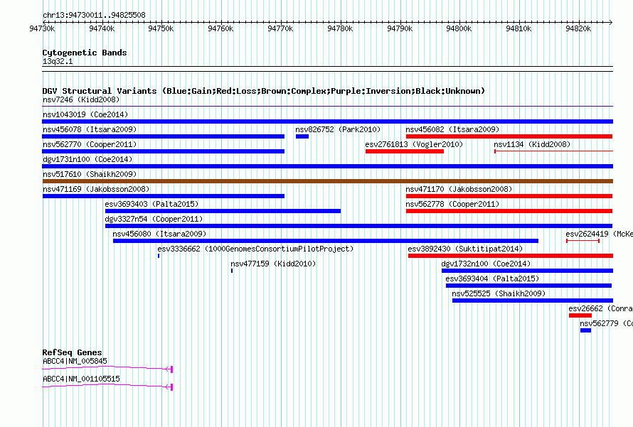The width and height of the screenshot is (633, 427).
Task: Open the ABCC4|NM_001105515 gene label
Action: point(81,379)
